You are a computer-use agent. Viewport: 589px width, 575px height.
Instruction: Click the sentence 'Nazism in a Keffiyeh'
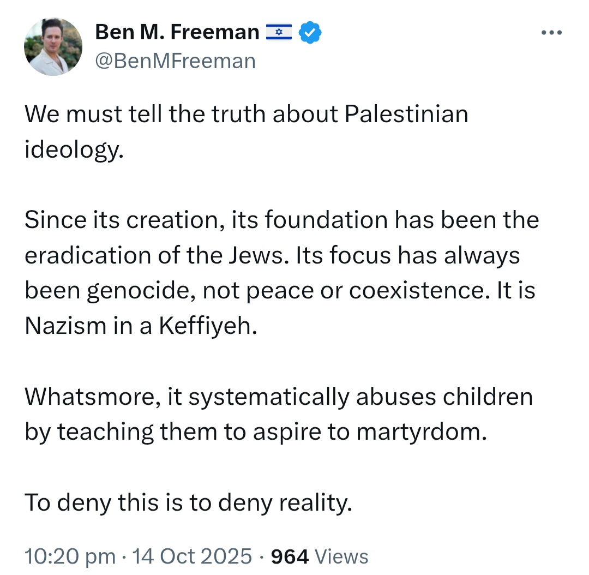141,326
